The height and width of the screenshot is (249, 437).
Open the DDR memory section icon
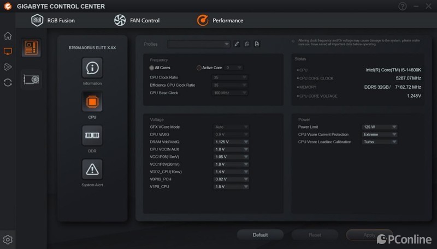92,135
